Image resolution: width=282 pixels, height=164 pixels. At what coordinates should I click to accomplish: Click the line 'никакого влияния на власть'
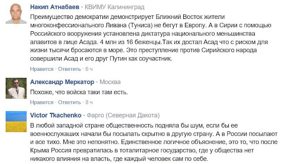coord(119,159)
